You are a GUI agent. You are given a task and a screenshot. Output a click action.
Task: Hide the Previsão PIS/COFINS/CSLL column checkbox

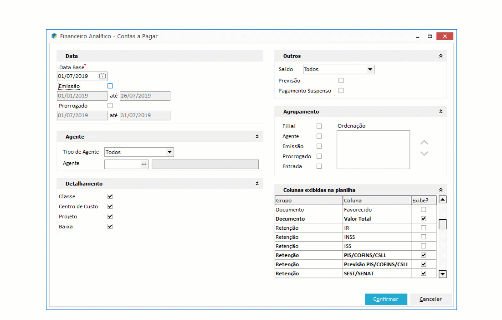click(424, 264)
